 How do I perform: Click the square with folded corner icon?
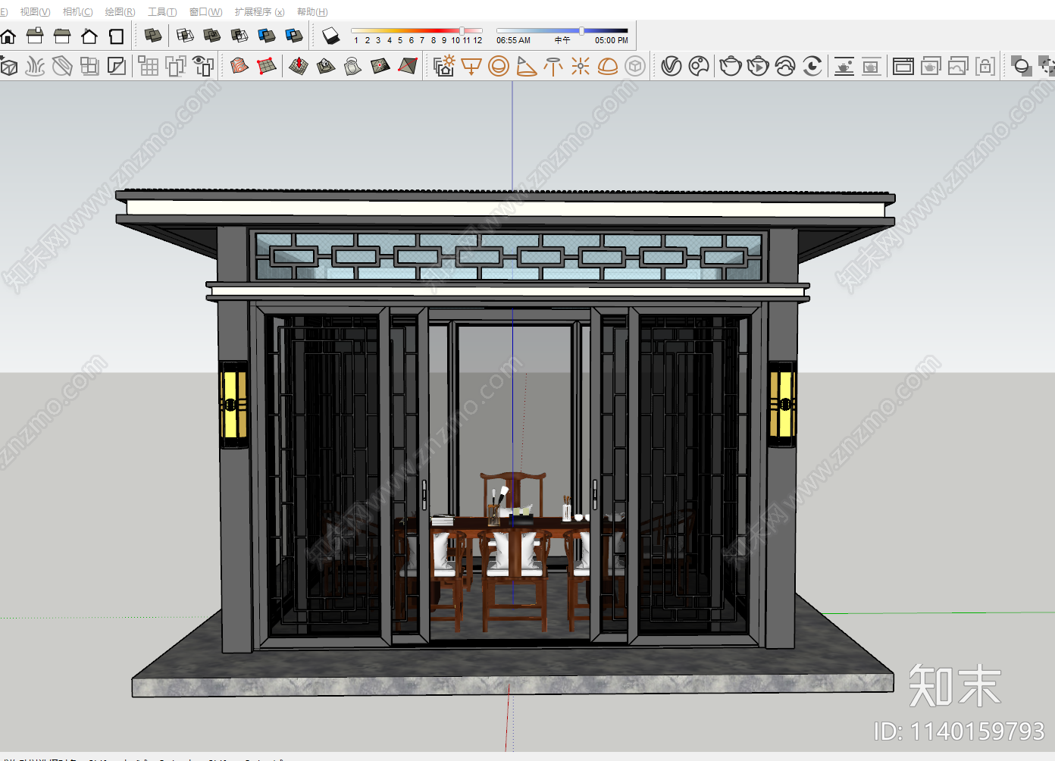[x=117, y=67]
